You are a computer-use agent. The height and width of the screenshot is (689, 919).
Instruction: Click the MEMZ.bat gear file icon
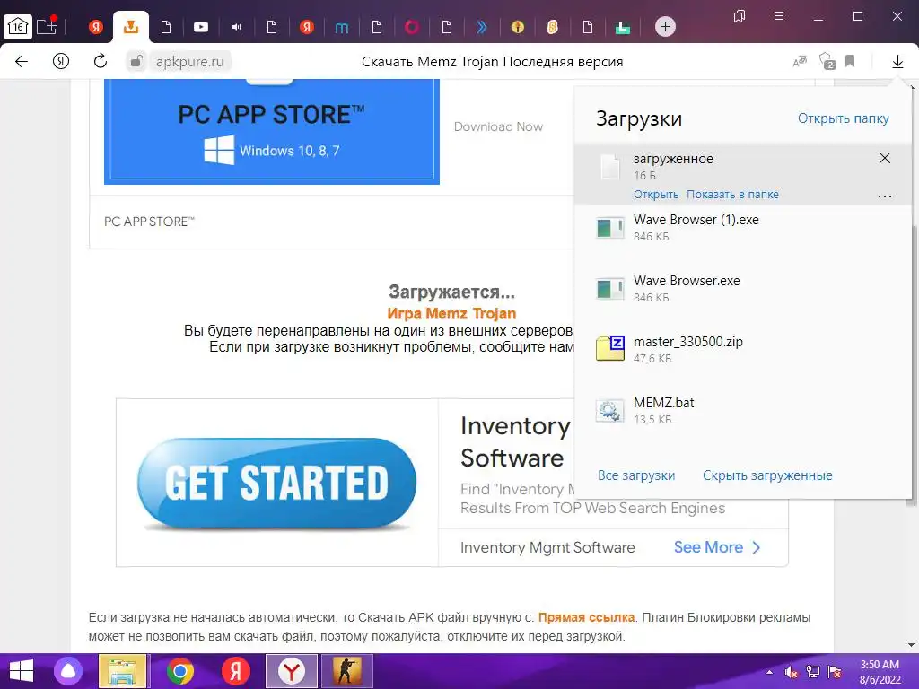[x=610, y=411]
